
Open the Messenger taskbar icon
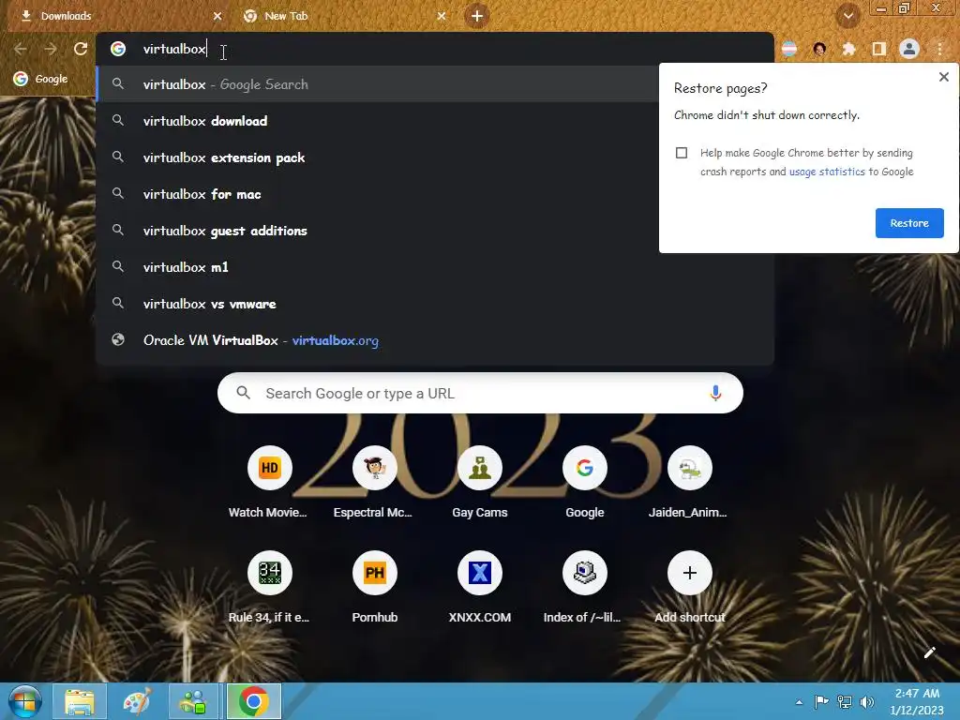point(193,701)
